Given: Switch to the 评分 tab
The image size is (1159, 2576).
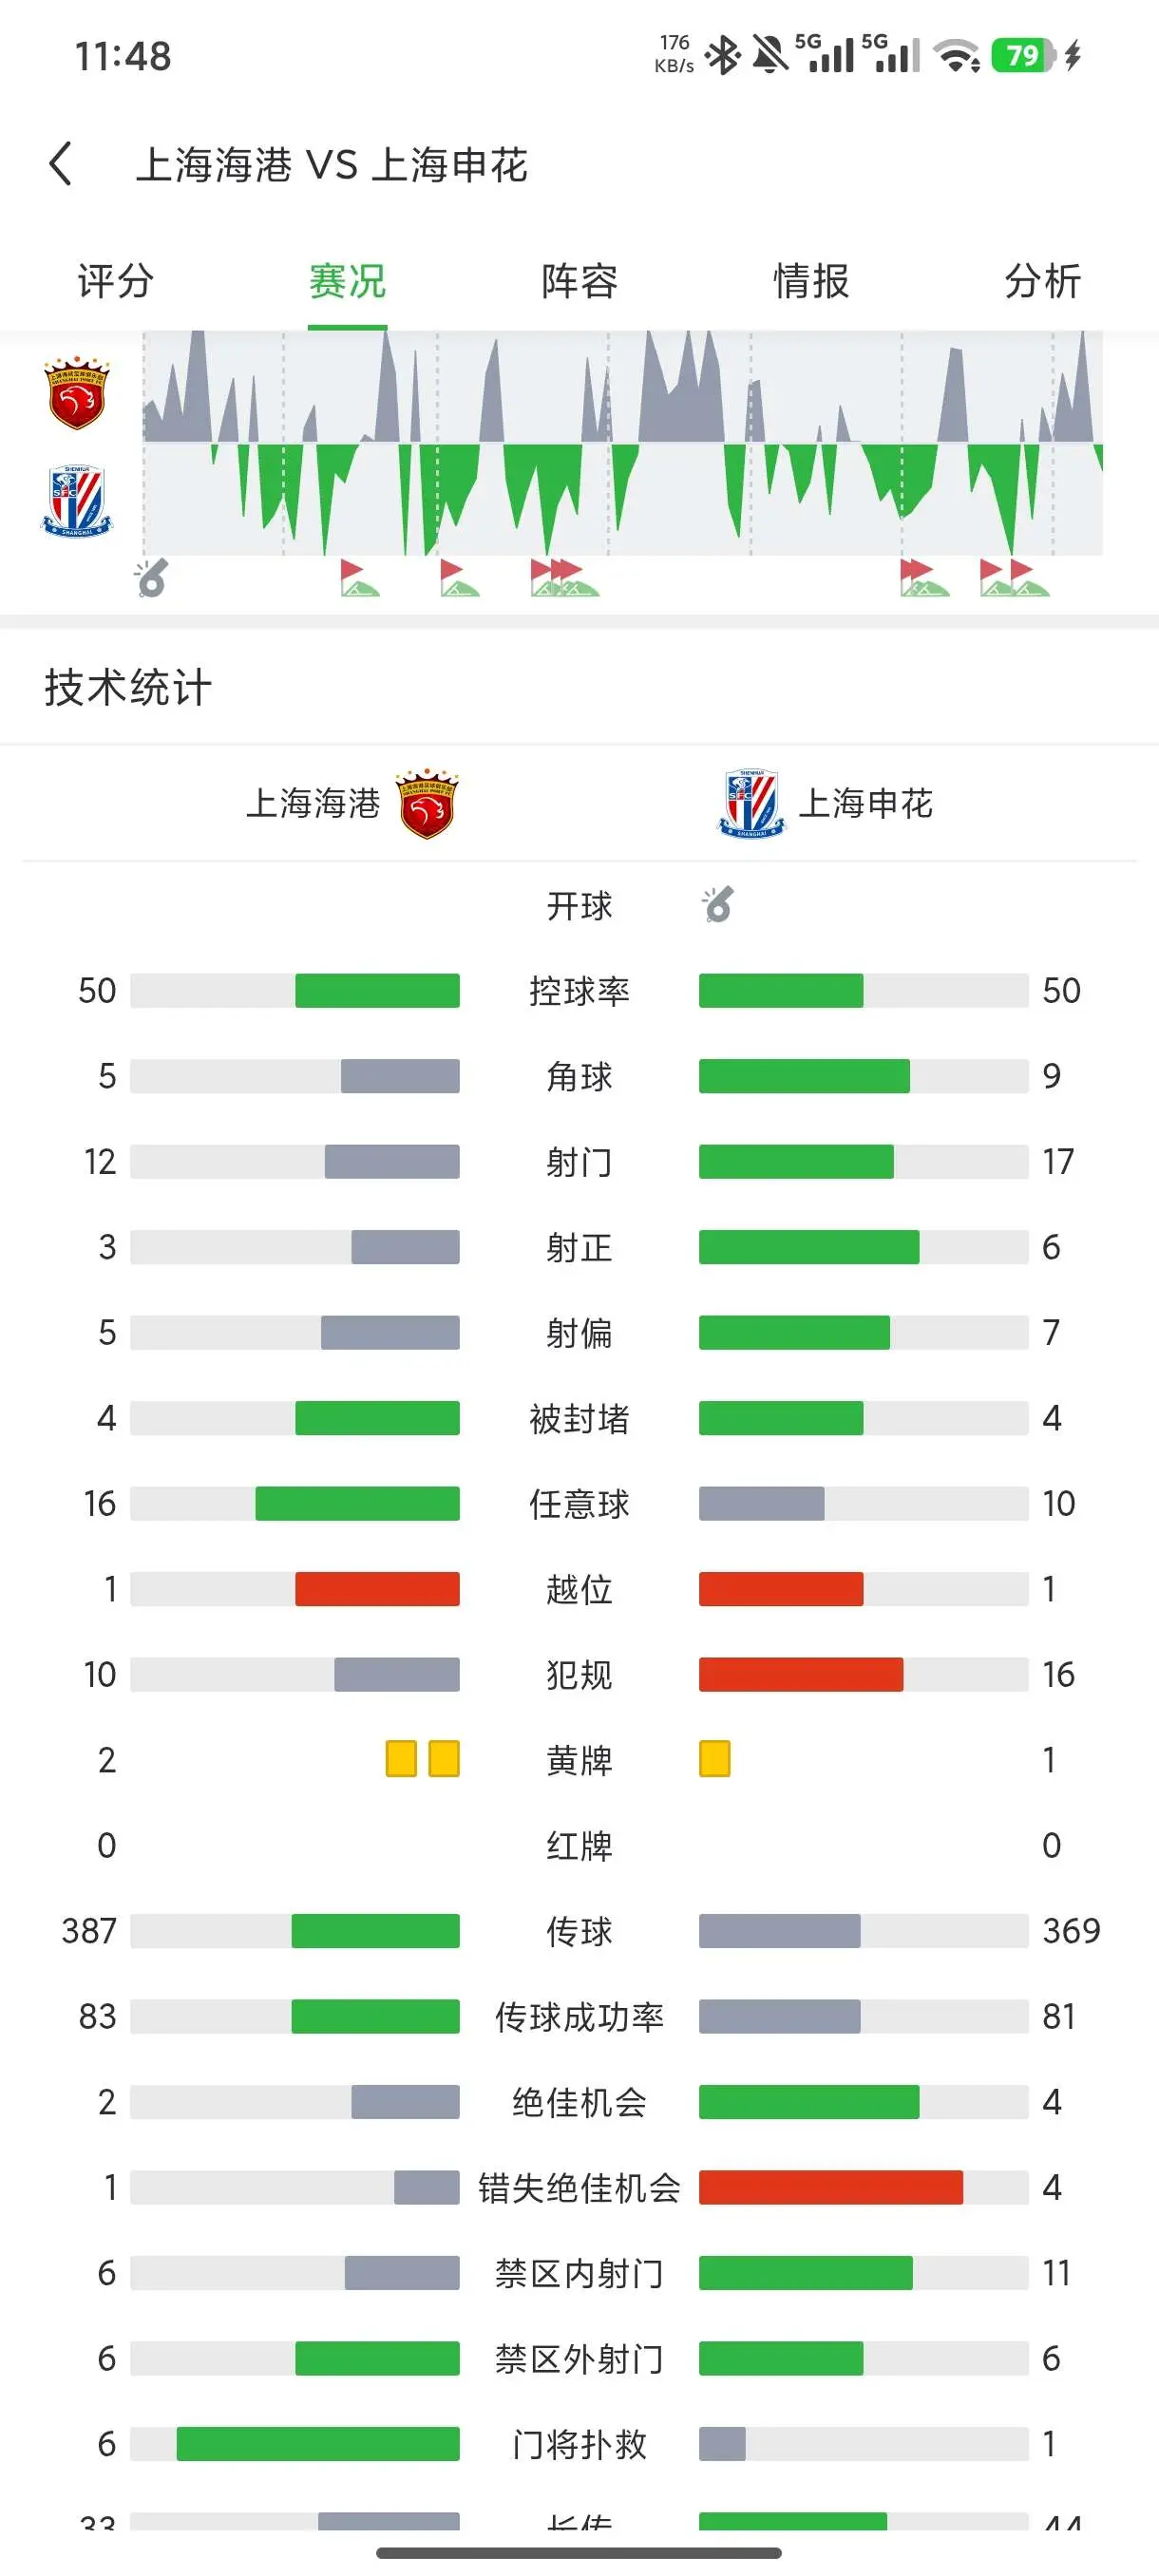Looking at the screenshot, I should (x=116, y=281).
